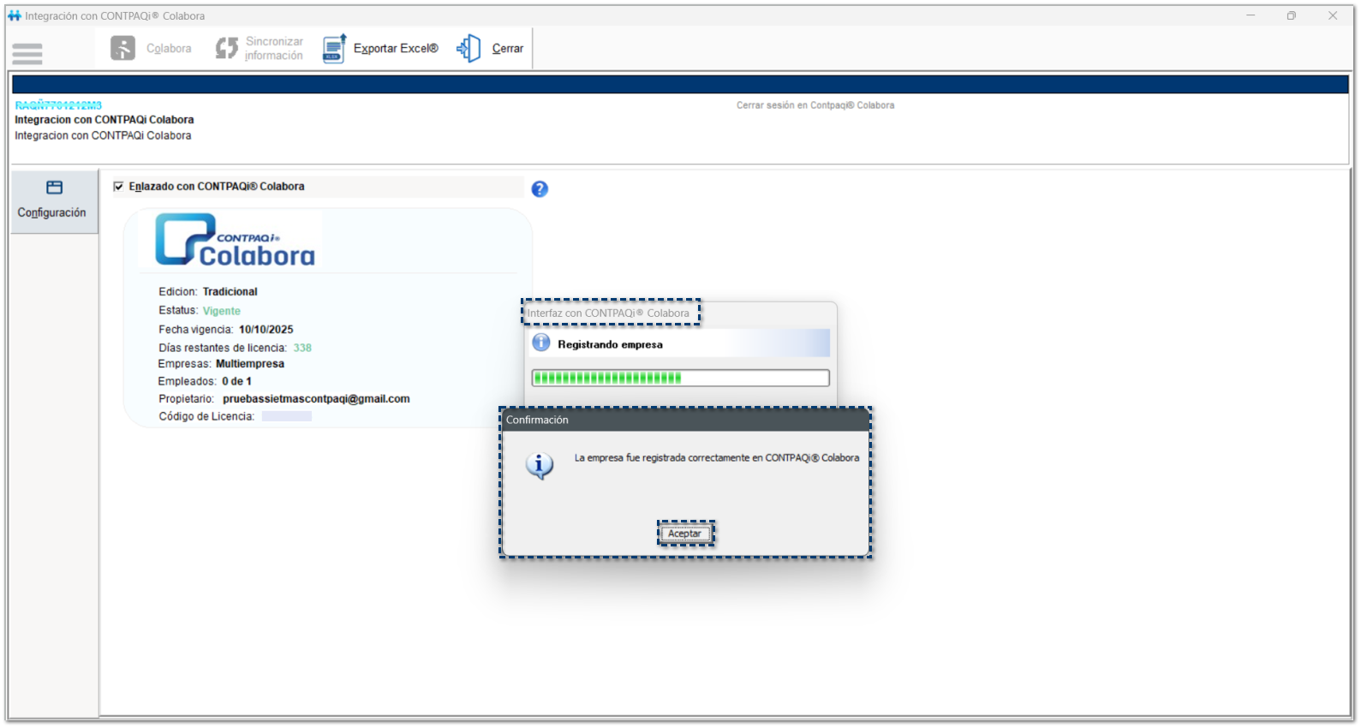Click the Empleados value 0 de 1
The height and width of the screenshot is (728, 1361).
[237, 382]
